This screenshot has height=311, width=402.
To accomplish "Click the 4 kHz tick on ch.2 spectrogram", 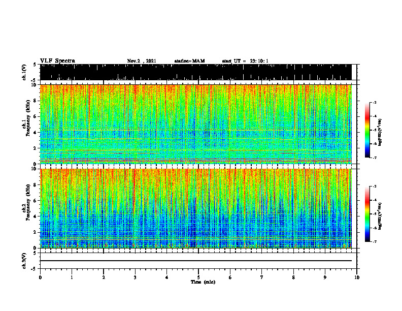I will (35, 216).
